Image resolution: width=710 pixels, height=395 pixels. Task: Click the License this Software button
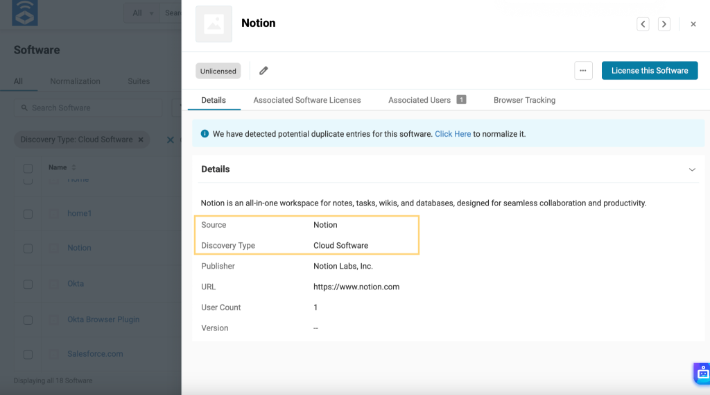coord(649,71)
